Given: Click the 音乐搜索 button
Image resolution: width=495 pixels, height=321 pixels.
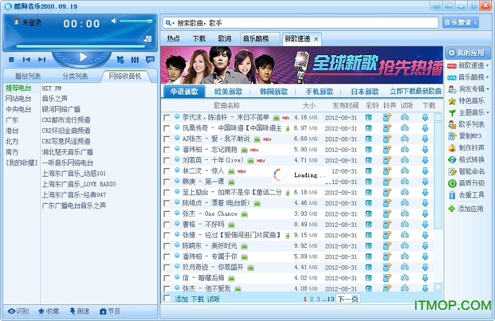Looking at the screenshot, I should click(x=460, y=22).
